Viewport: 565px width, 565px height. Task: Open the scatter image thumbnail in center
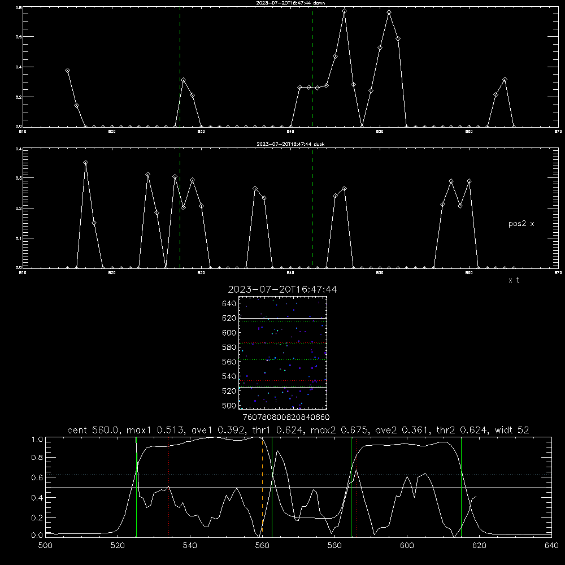pos(282,353)
